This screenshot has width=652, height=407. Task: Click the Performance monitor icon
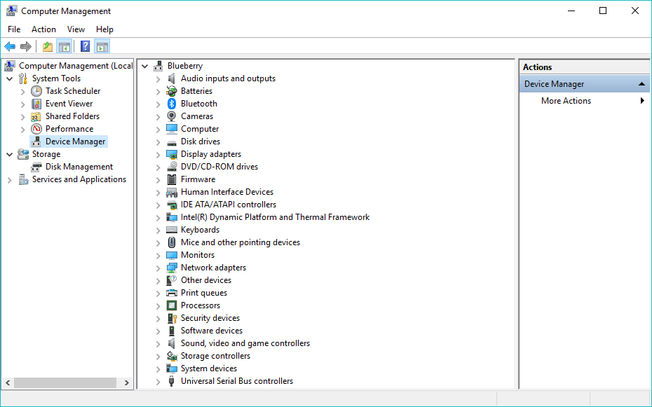pos(36,129)
